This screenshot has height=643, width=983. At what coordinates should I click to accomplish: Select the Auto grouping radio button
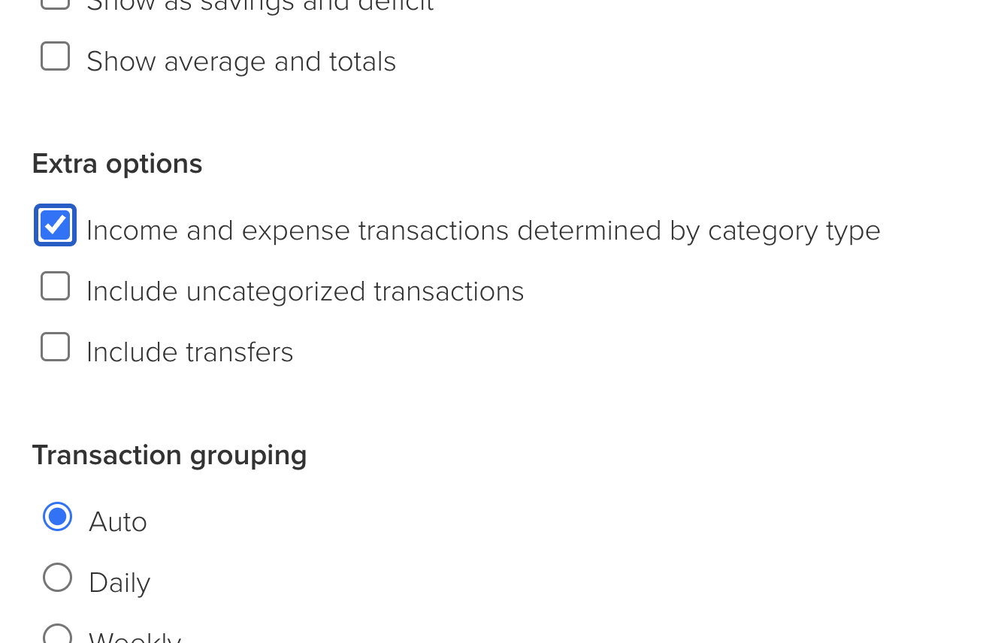click(x=58, y=517)
